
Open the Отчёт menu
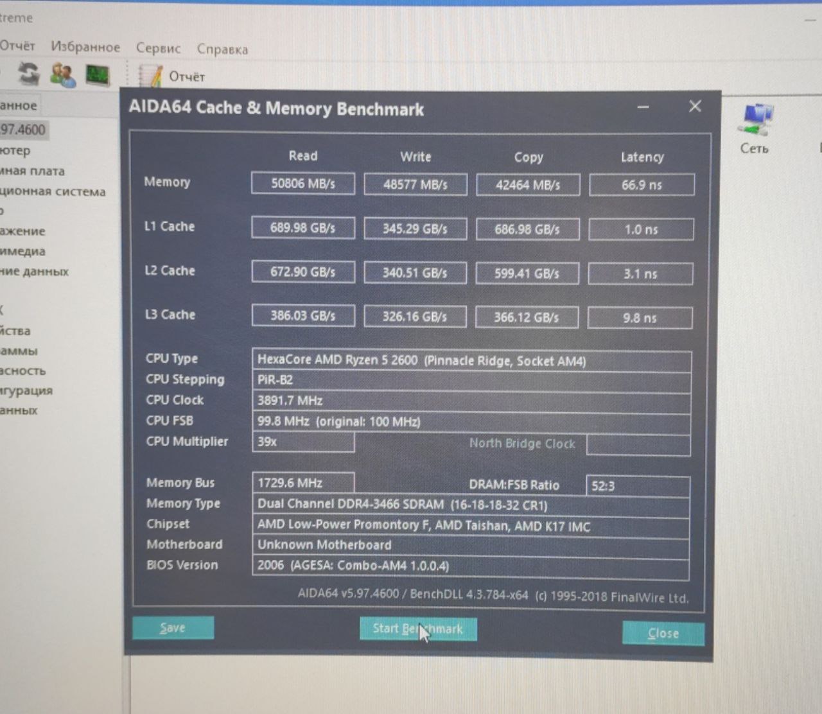[x=17, y=46]
